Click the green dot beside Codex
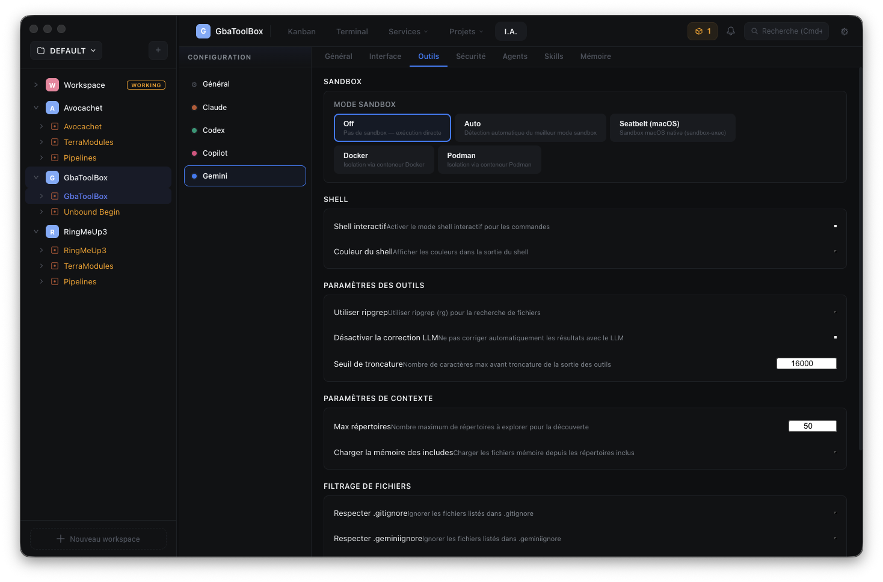This screenshot has height=582, width=883. (x=194, y=130)
